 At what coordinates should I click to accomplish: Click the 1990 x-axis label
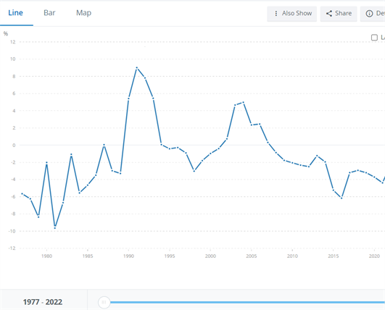128,256
